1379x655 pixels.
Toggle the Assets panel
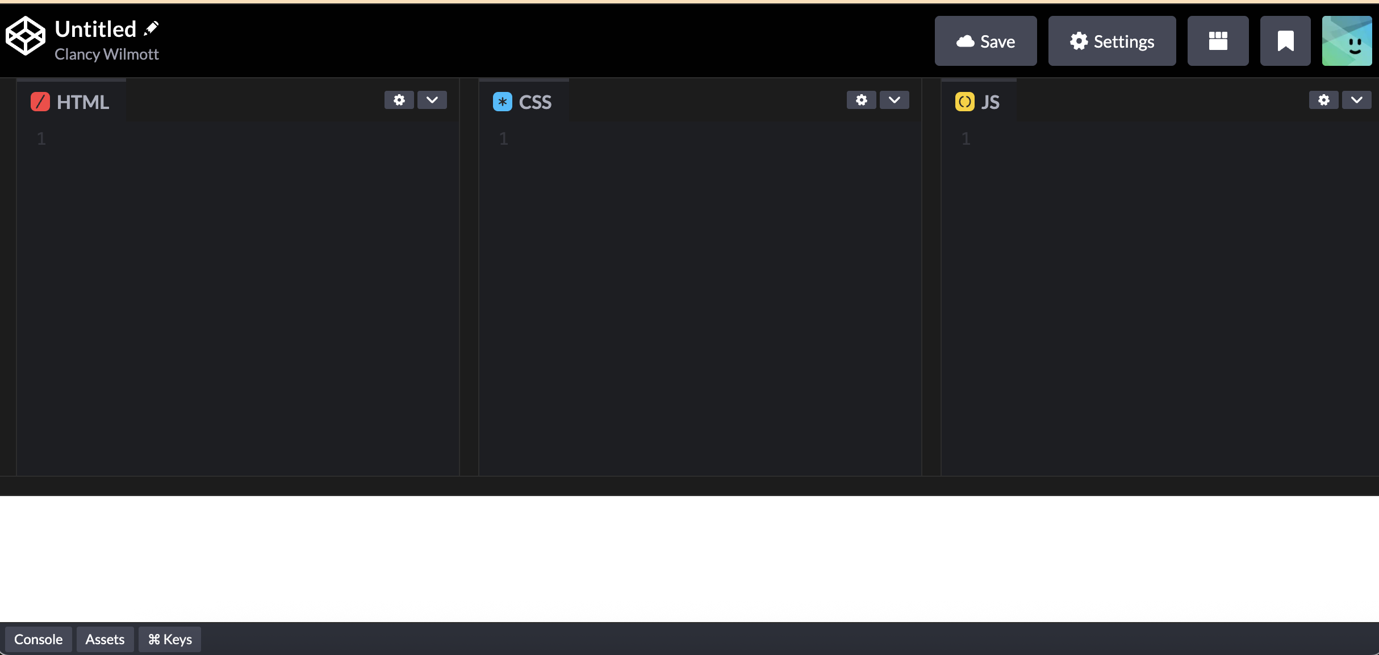point(105,640)
